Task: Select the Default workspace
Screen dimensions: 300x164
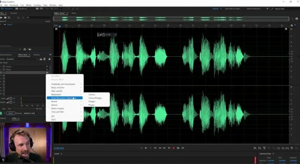Action: 215,9
